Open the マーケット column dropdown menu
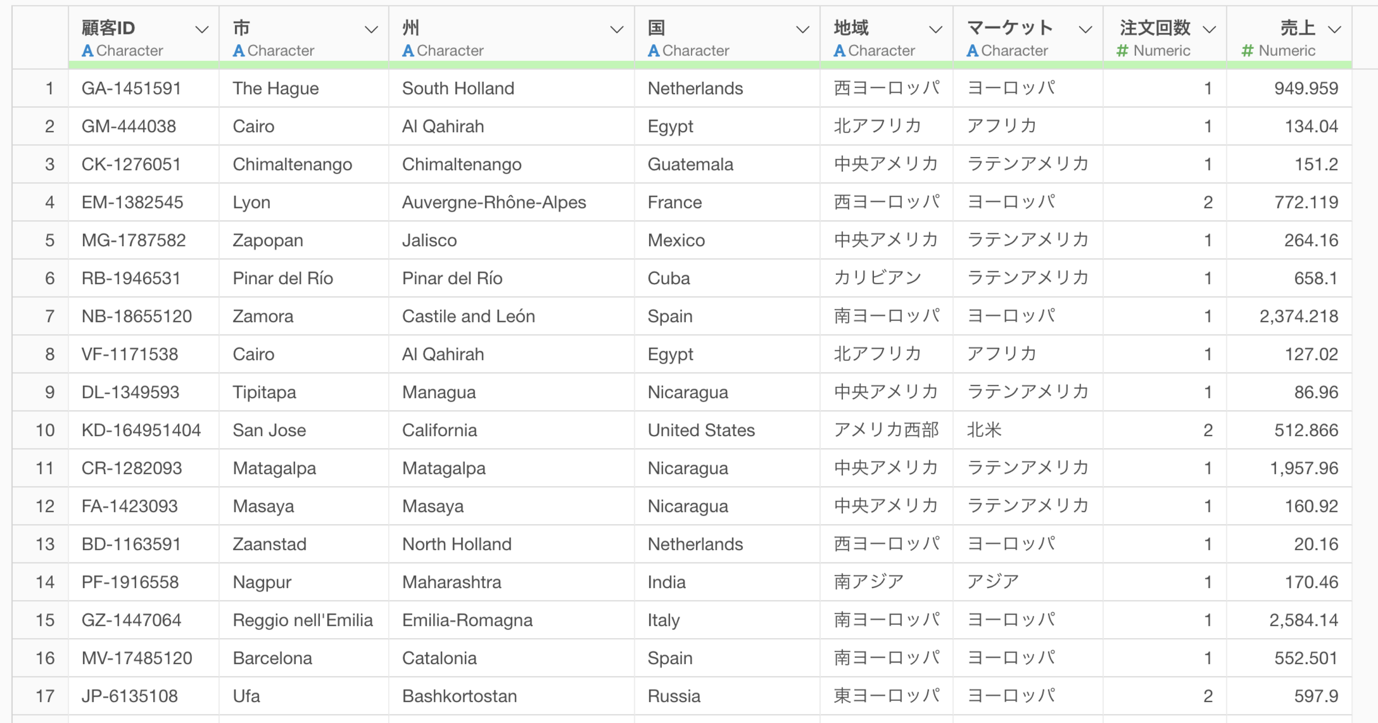 (1085, 30)
